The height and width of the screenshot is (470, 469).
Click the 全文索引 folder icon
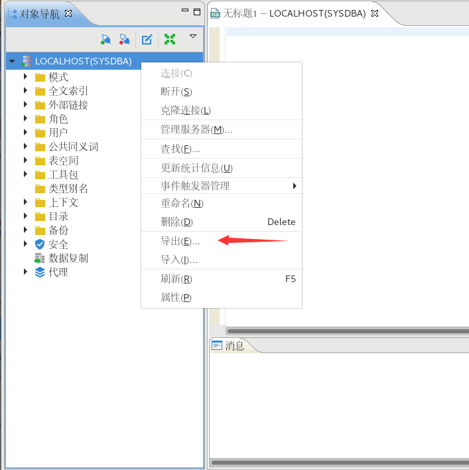point(40,91)
